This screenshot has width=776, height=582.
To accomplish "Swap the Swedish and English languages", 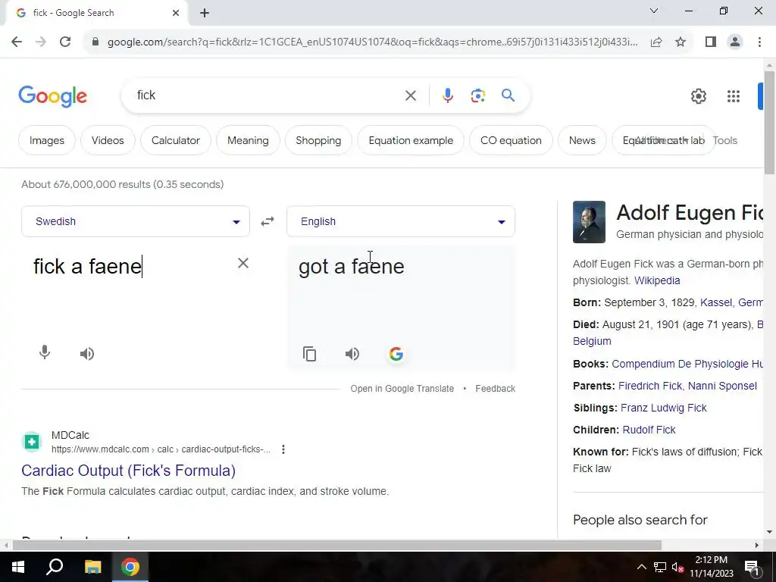I will click(268, 221).
